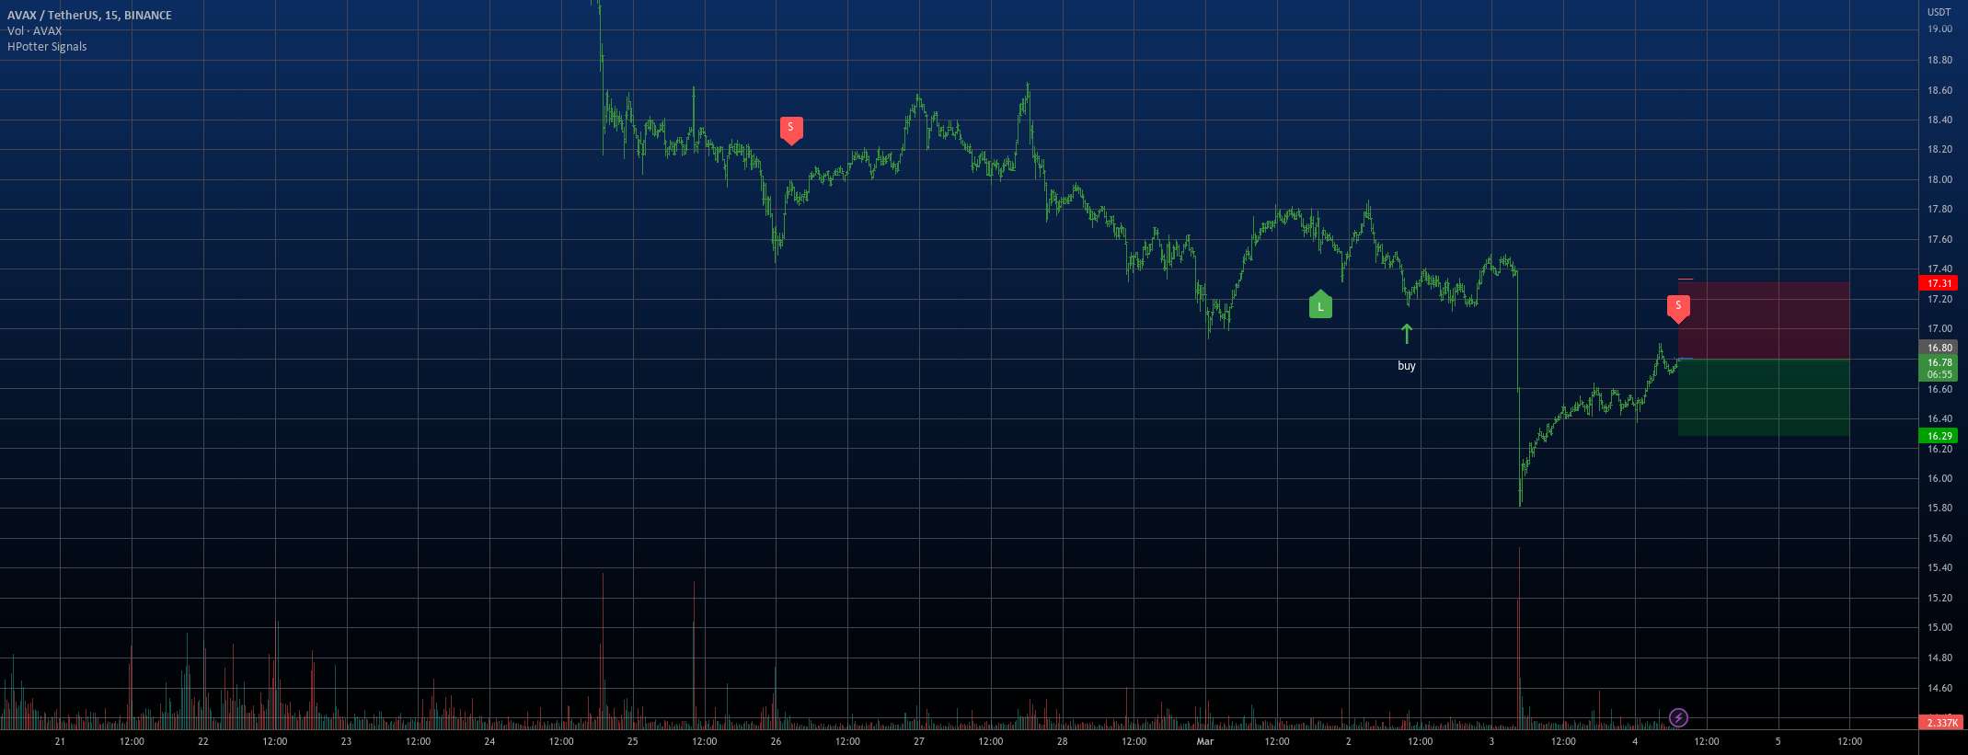Click the Mar label on the time axis
This screenshot has width=1968, height=755.
coord(1204,741)
